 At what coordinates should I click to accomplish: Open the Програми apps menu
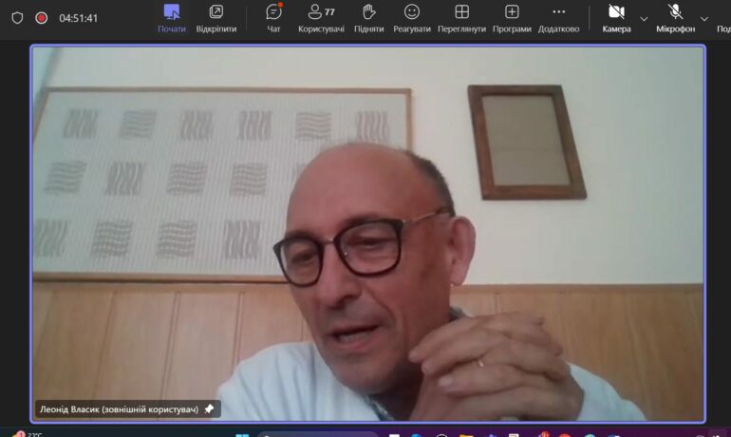pyautogui.click(x=512, y=17)
